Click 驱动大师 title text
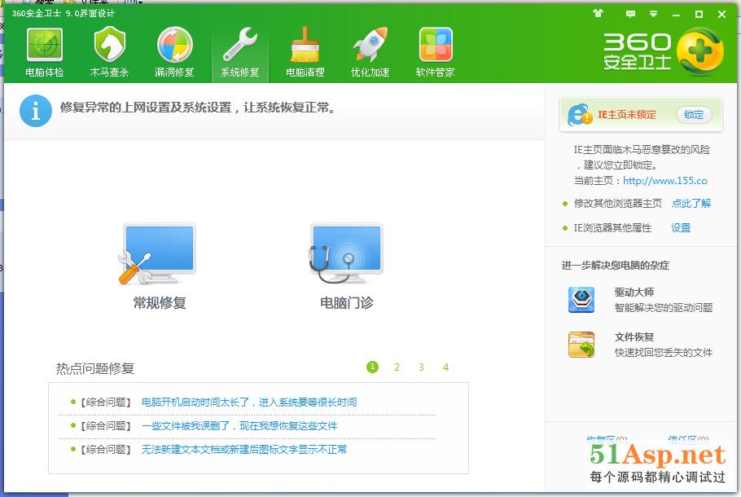Image resolution: width=741 pixels, height=497 pixels. point(634,292)
